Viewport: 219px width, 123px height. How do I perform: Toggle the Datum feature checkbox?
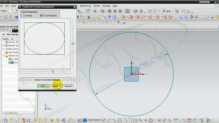tap(10, 59)
